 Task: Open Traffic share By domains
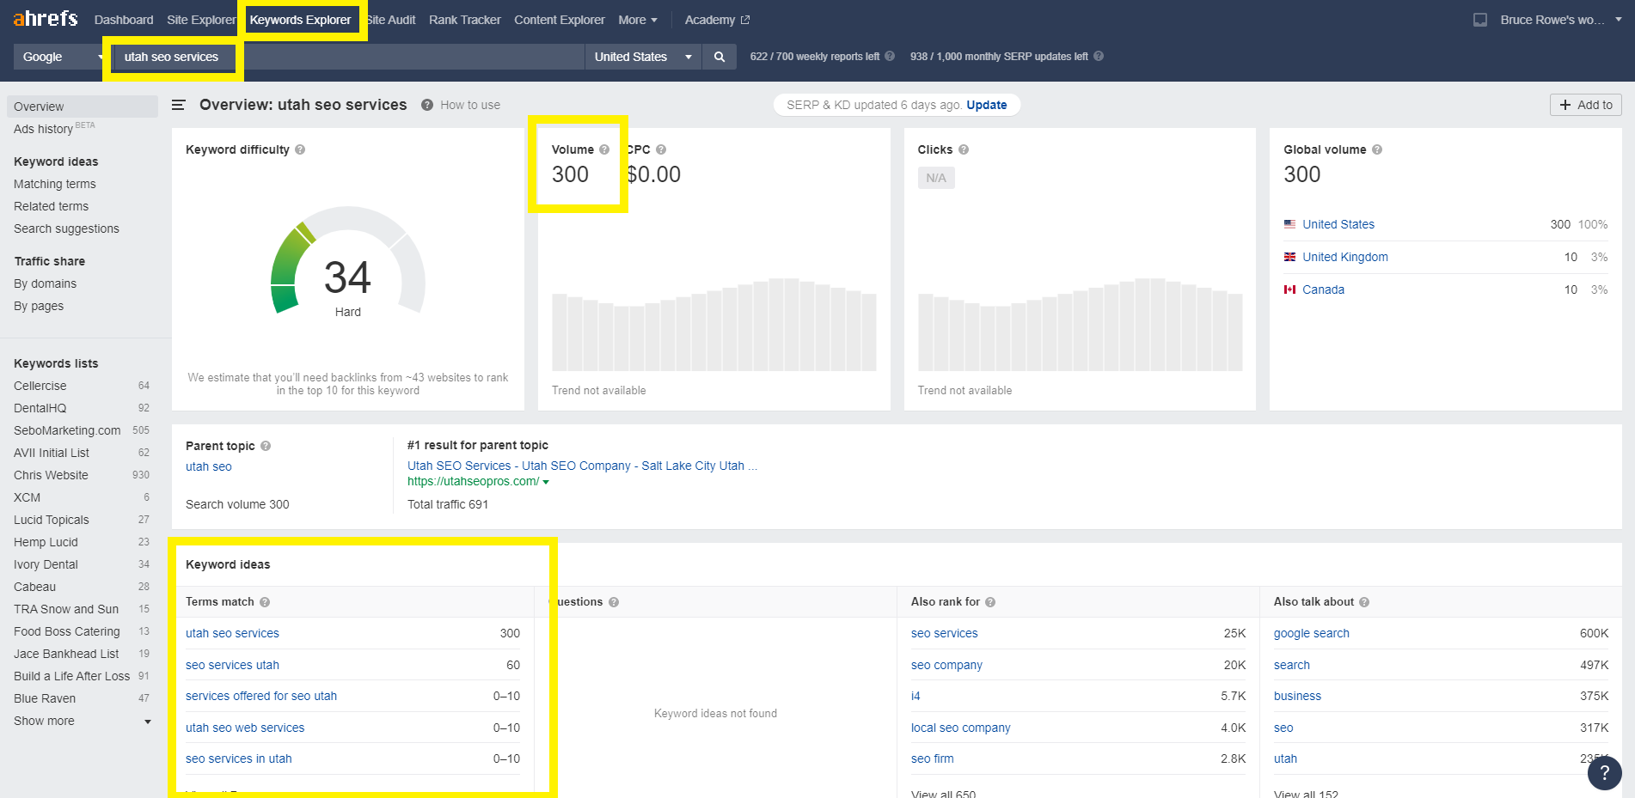point(45,283)
